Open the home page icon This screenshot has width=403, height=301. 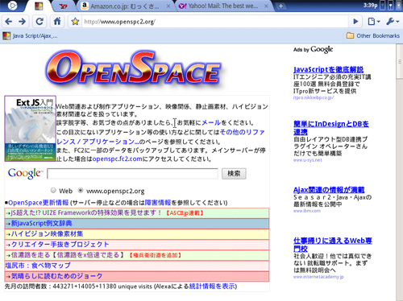coord(57,21)
